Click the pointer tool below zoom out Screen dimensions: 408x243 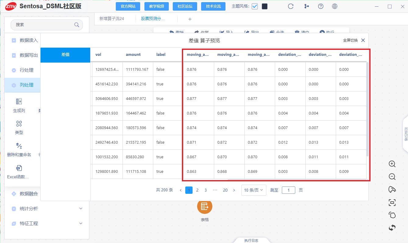(392, 190)
